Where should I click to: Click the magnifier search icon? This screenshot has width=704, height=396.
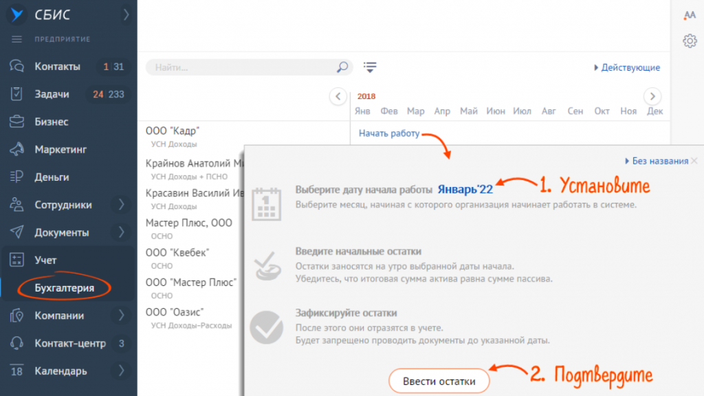point(342,67)
